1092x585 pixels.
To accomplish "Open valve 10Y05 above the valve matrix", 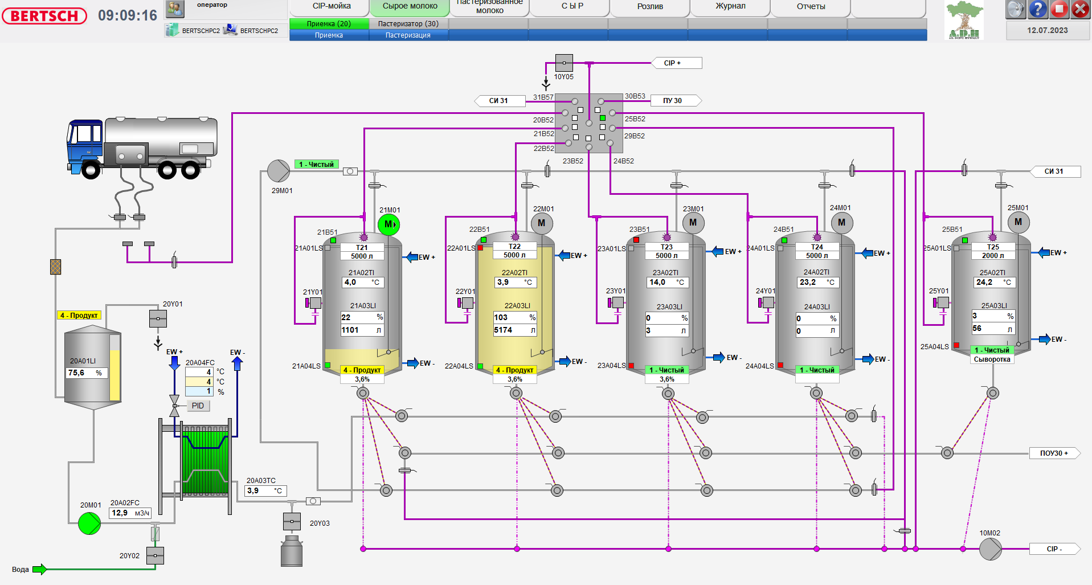I will tap(563, 63).
